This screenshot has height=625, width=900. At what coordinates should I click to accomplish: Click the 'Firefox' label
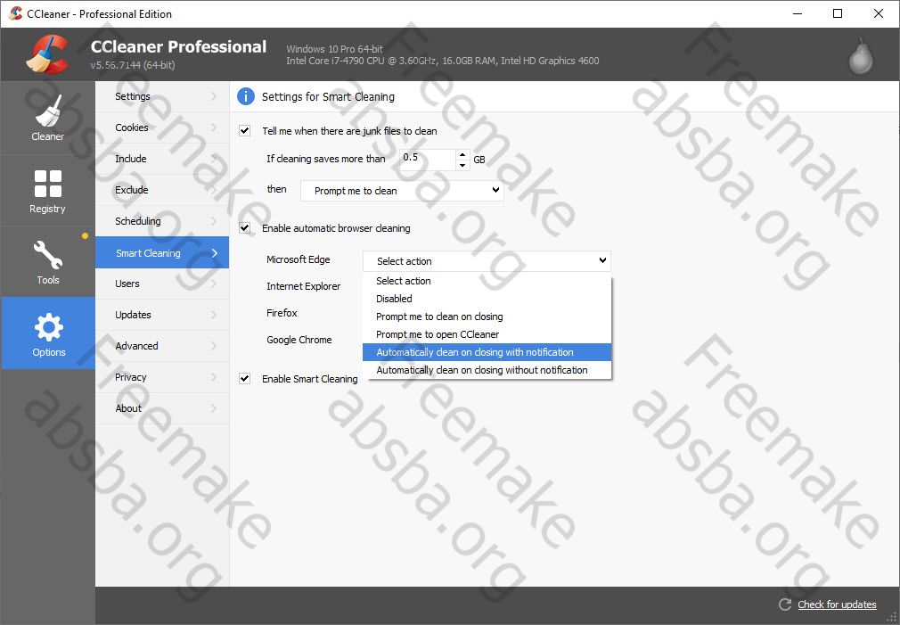[282, 312]
